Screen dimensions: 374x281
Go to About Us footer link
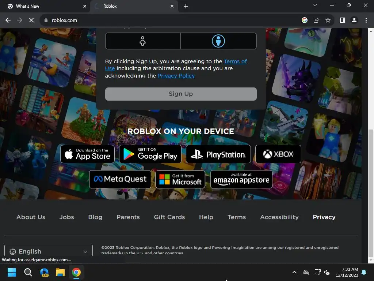pyautogui.click(x=31, y=217)
